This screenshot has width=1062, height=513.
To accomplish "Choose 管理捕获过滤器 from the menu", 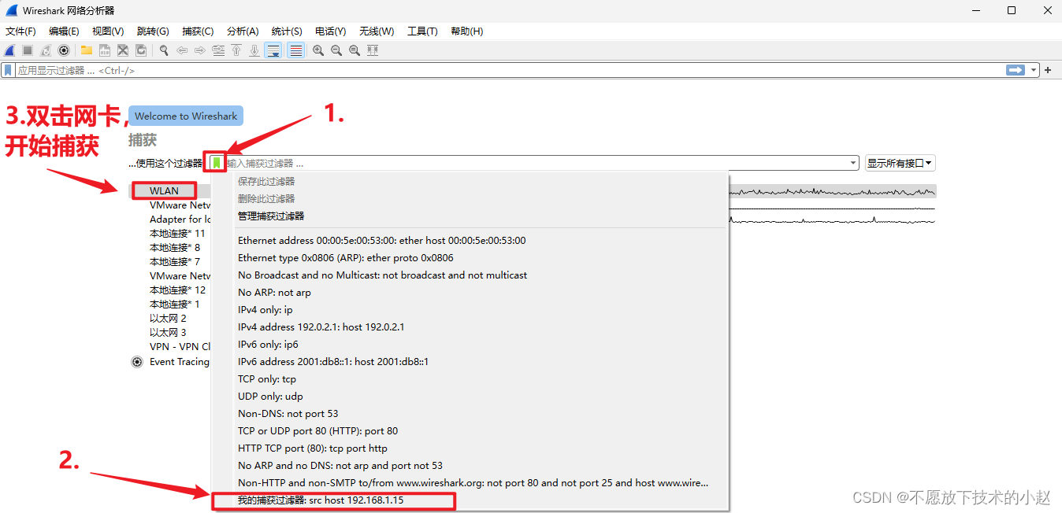I will click(271, 216).
